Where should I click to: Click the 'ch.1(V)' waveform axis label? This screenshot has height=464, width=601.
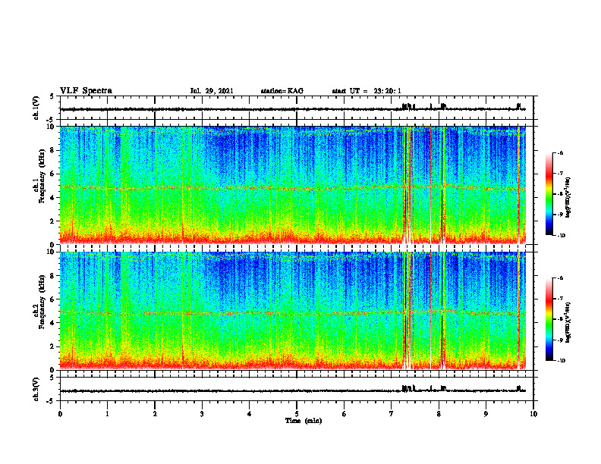pyautogui.click(x=36, y=108)
